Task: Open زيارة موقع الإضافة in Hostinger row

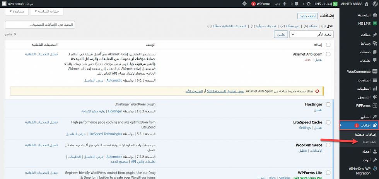Action: pos(94,111)
